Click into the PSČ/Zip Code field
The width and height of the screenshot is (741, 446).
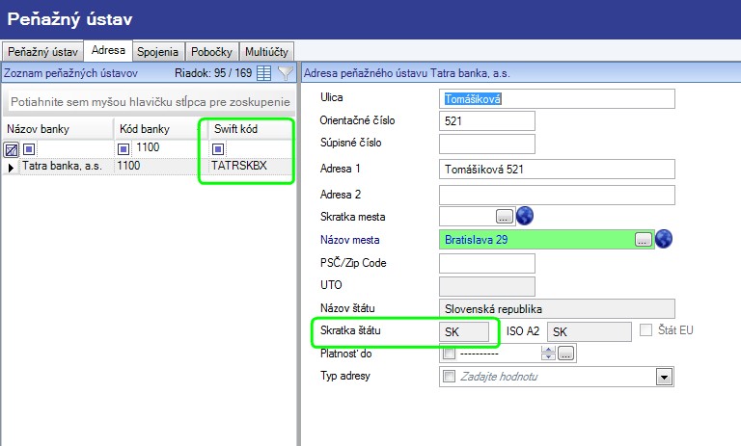tap(486, 263)
